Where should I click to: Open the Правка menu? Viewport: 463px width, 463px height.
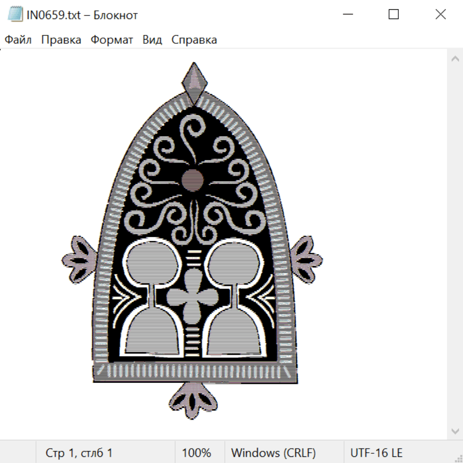pyautogui.click(x=61, y=40)
